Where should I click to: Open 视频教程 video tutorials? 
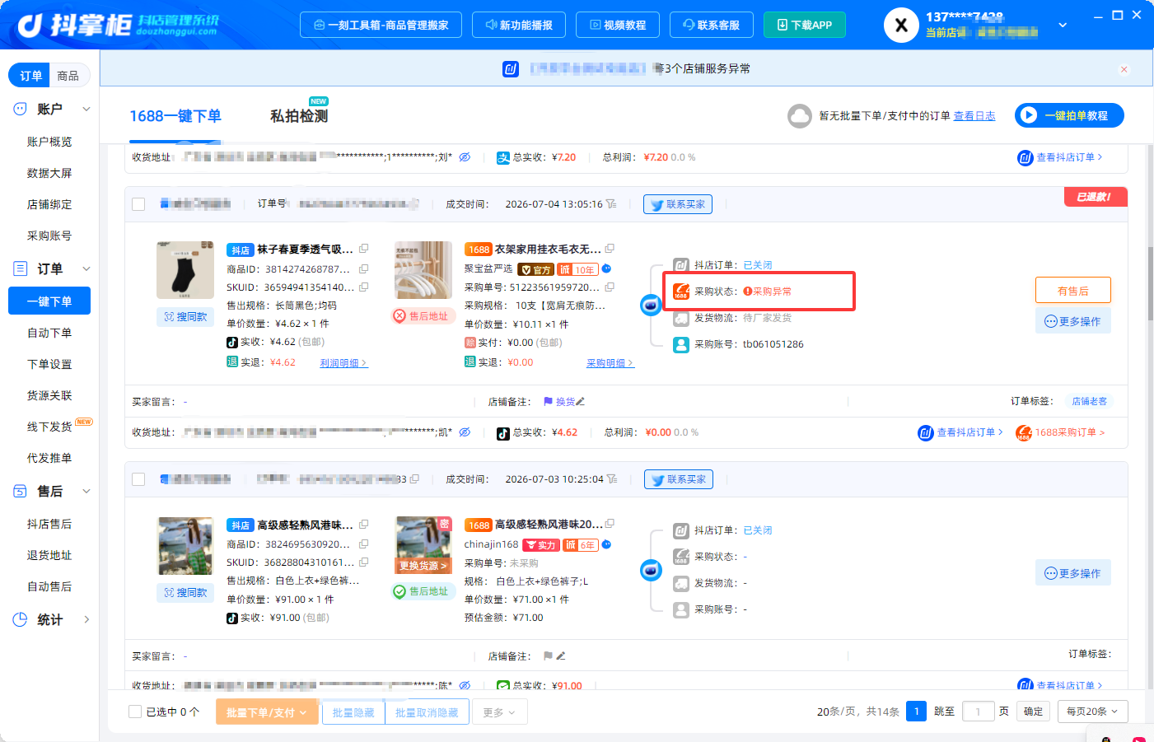pos(618,25)
